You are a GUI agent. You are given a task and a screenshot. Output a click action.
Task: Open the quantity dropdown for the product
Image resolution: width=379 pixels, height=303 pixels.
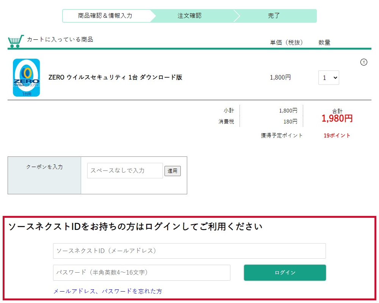coord(328,77)
